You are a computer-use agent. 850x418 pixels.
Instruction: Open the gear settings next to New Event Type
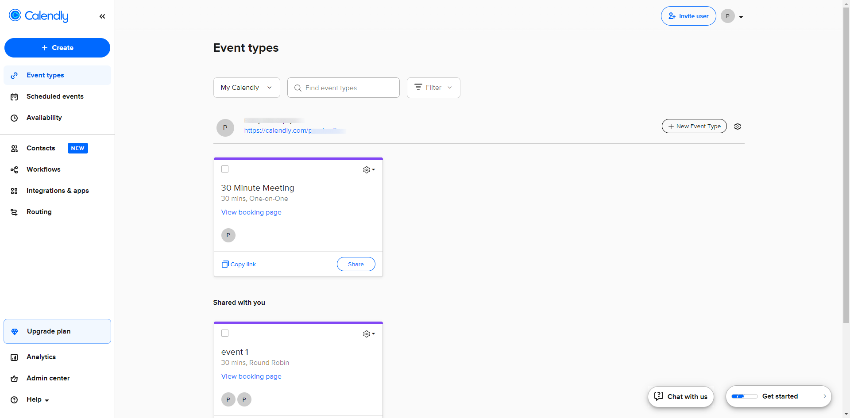[x=738, y=127]
